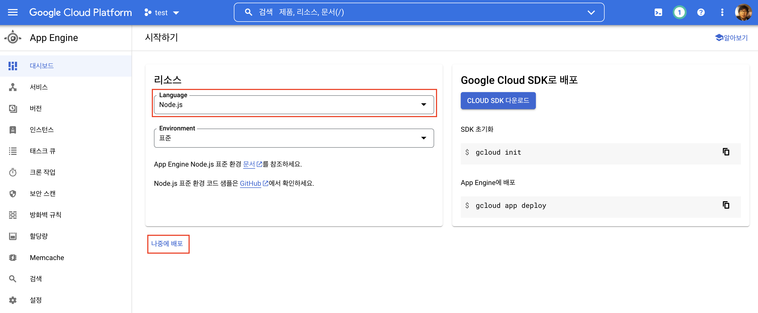This screenshot has width=758, height=313.
Task: Open the user account avatar
Action: click(x=743, y=12)
